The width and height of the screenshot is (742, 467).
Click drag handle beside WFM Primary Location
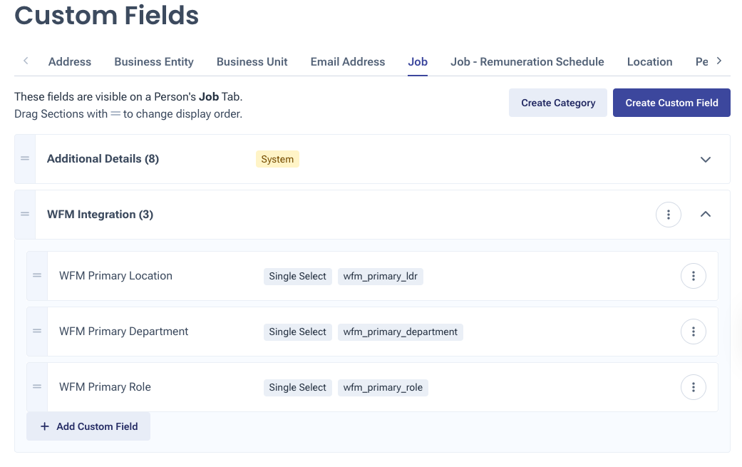tap(37, 276)
